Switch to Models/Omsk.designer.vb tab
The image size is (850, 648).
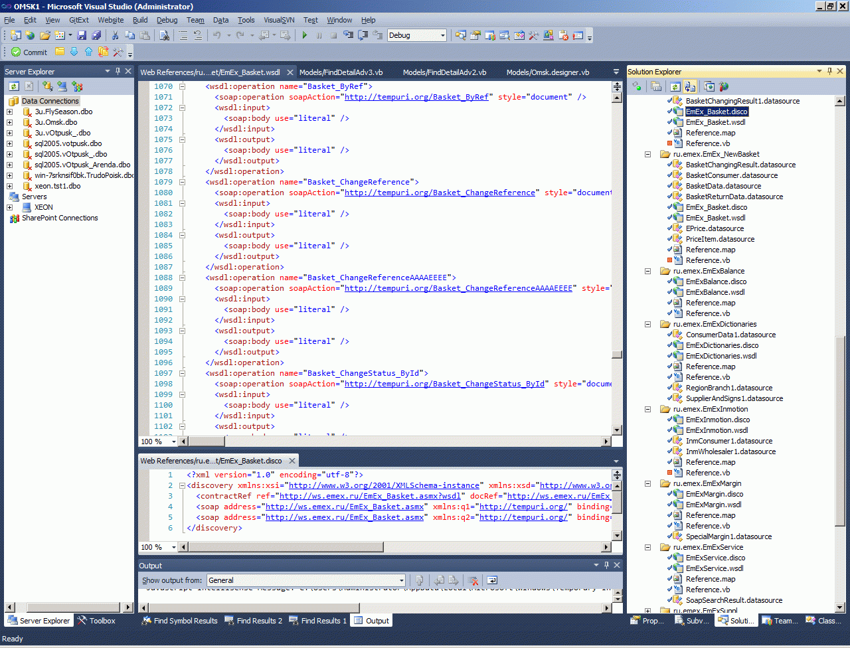tap(548, 72)
